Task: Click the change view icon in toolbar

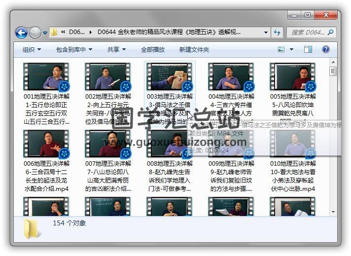Action: [281, 50]
